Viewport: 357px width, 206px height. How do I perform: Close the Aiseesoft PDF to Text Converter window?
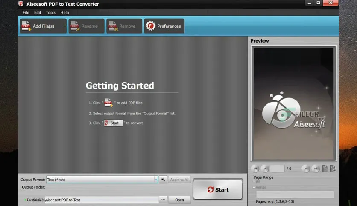331,3
